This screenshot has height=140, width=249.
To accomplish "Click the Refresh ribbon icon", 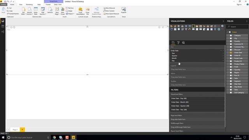I will point(50,10).
